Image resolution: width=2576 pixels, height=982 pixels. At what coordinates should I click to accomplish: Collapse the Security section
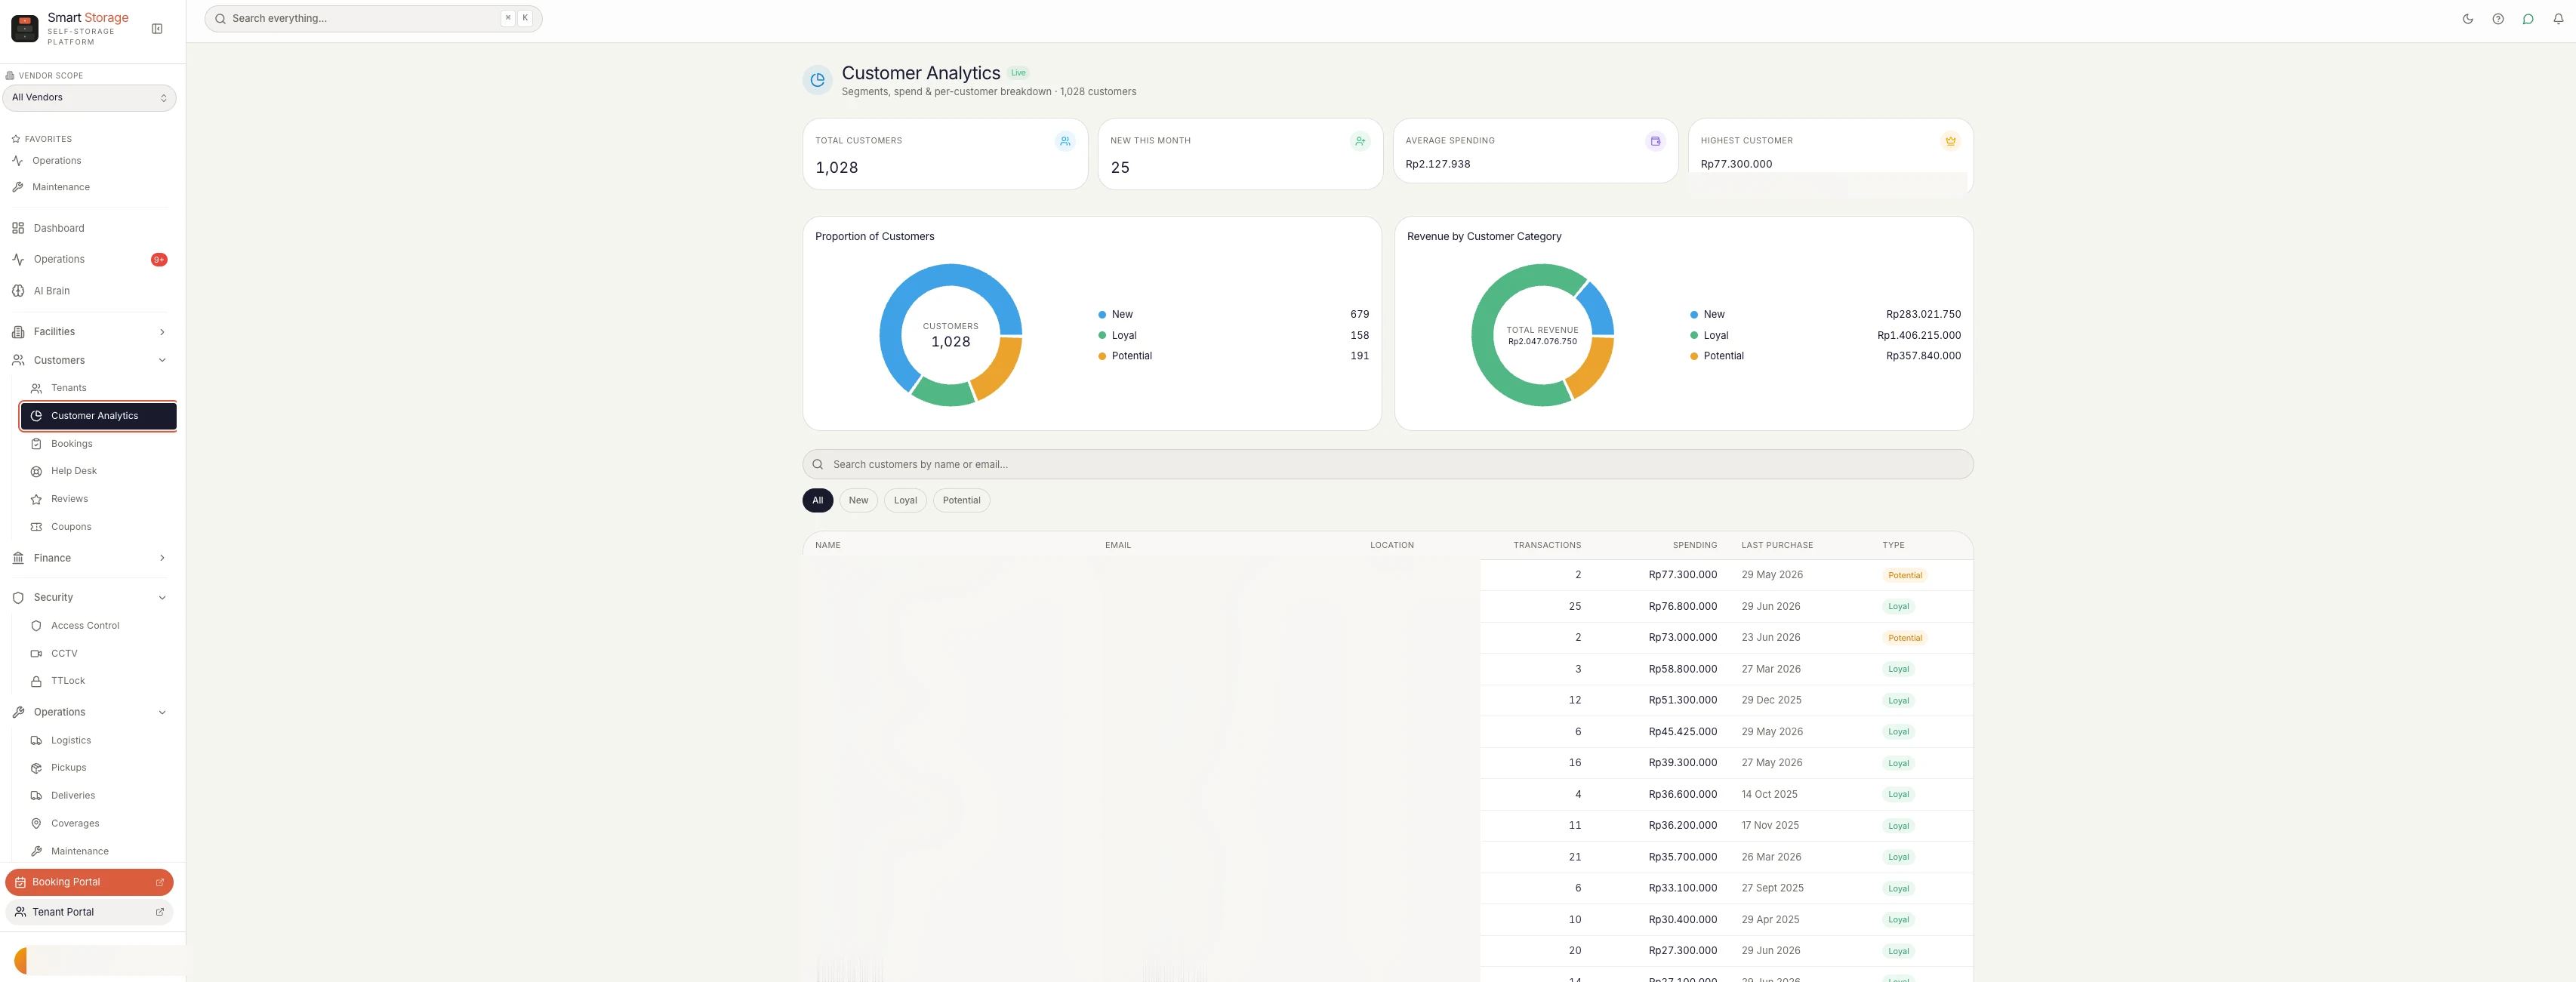pos(90,598)
